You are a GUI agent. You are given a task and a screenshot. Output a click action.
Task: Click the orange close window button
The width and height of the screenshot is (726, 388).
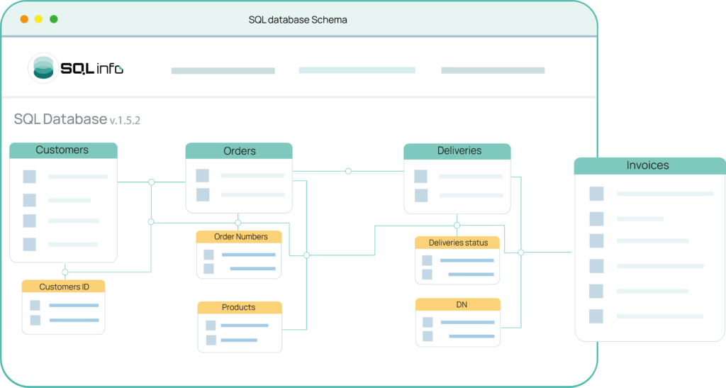point(24,19)
